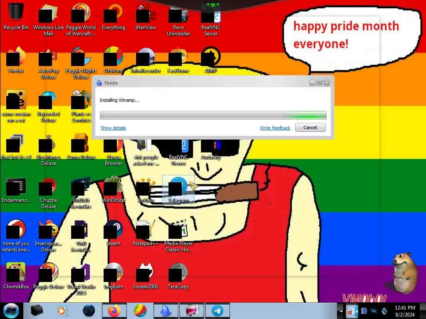Select Zuma Deluxe desktop icon
The height and width of the screenshot is (319, 426).
81,146
